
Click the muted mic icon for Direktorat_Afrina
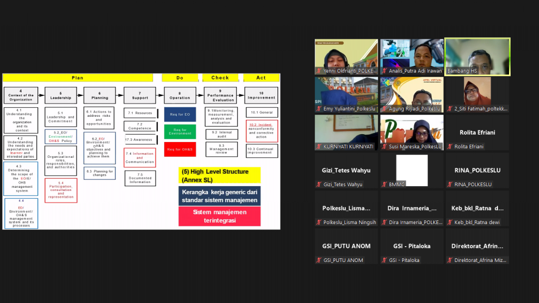coord(450,260)
